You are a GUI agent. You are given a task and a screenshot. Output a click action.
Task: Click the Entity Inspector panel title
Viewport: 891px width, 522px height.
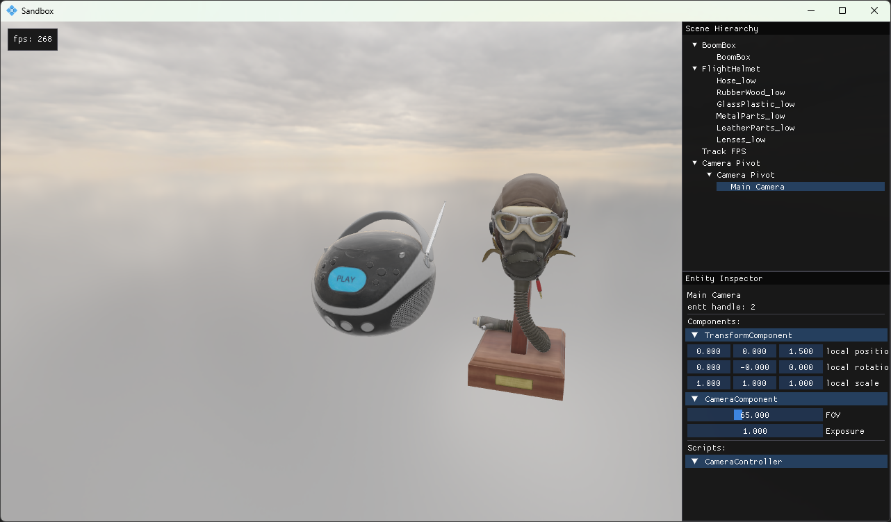[x=724, y=278]
